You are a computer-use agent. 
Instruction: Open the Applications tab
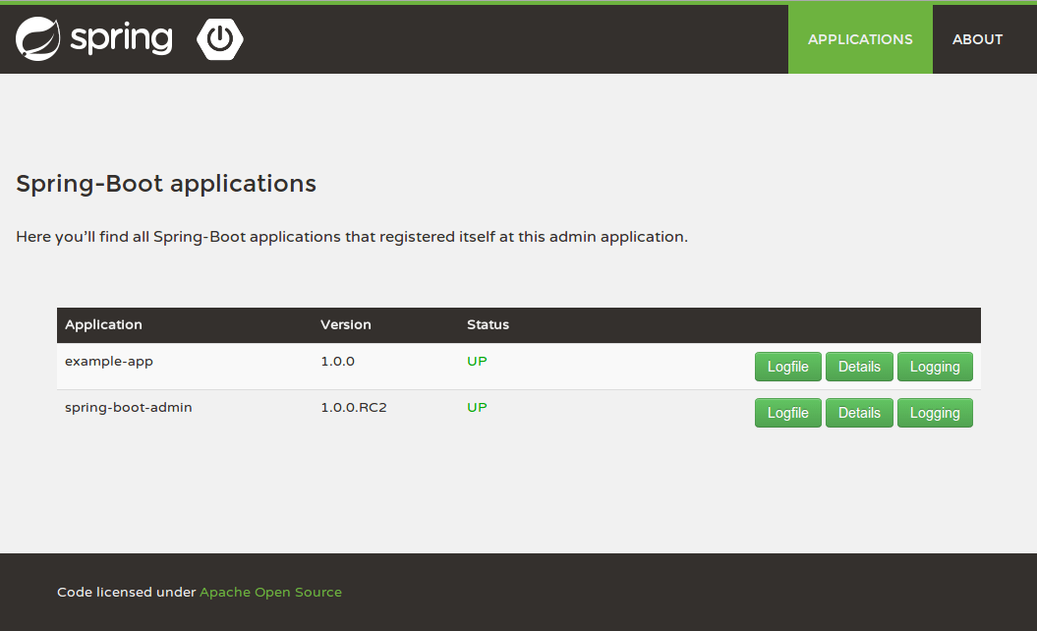coord(860,39)
